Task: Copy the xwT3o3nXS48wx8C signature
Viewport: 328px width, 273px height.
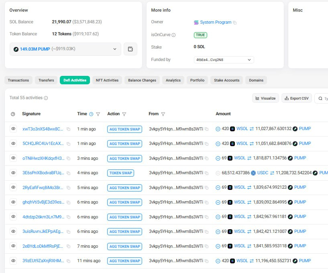Action: [x=68, y=129]
